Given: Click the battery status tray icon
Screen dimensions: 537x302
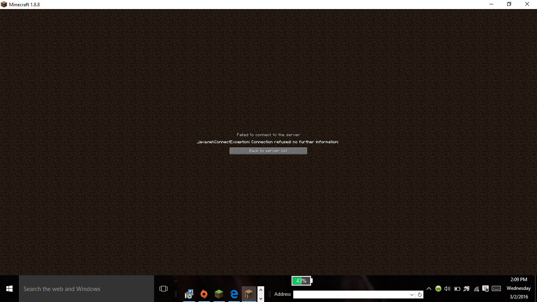Looking at the screenshot, I should tap(457, 289).
